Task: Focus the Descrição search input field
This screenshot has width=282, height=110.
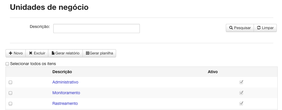Action: (x=97, y=29)
